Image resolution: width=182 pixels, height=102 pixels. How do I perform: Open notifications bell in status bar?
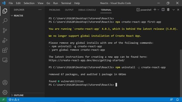pyautogui.click(x=177, y=99)
